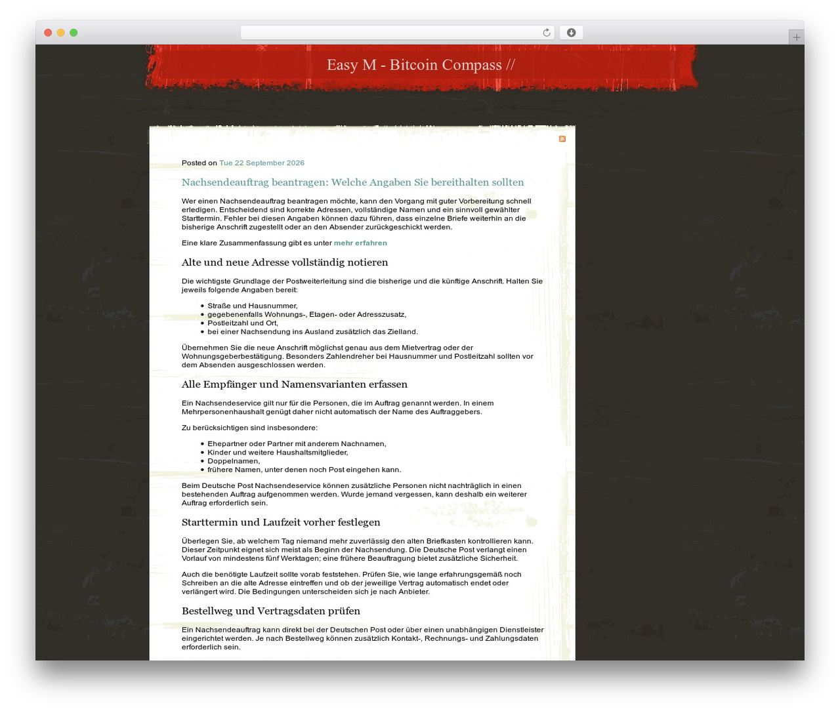This screenshot has height=711, width=840.
Task: Click list item 'frühere Namen, unter denen noch Post'
Action: 304,470
